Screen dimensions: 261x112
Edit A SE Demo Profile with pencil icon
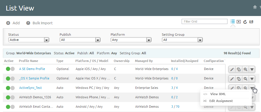point(232,69)
